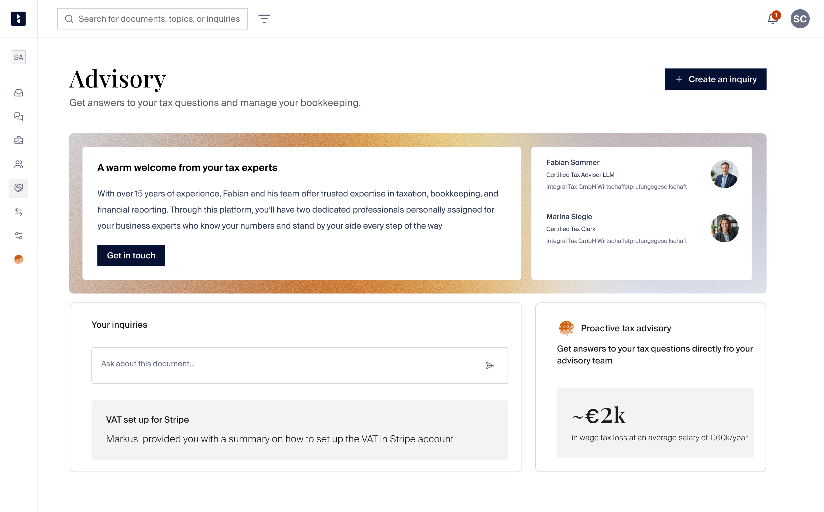Send inquiry using the paper plane icon
Viewport: 824px width, 512px height.
490,365
